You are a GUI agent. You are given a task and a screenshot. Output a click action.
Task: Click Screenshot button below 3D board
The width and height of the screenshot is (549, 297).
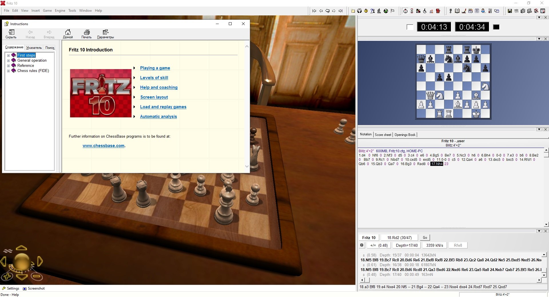[x=34, y=288]
